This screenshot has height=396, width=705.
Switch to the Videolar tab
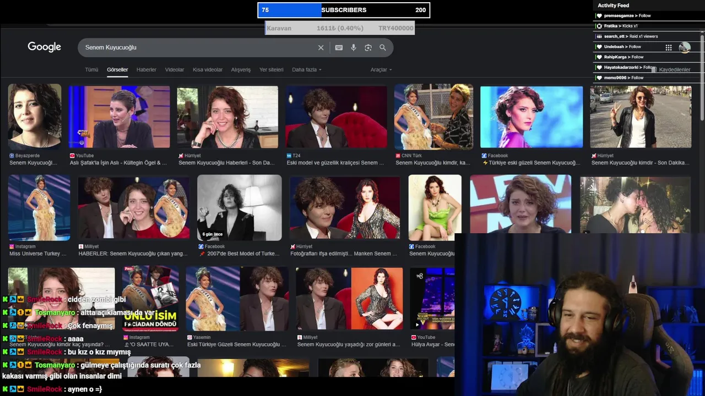[x=175, y=70]
